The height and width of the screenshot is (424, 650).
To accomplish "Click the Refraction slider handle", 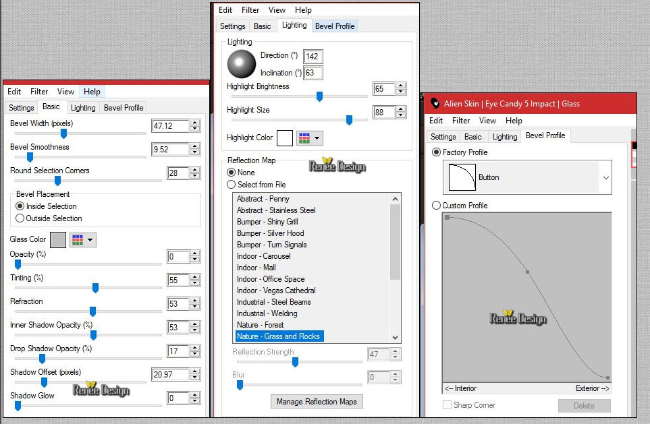I will (x=93, y=311).
